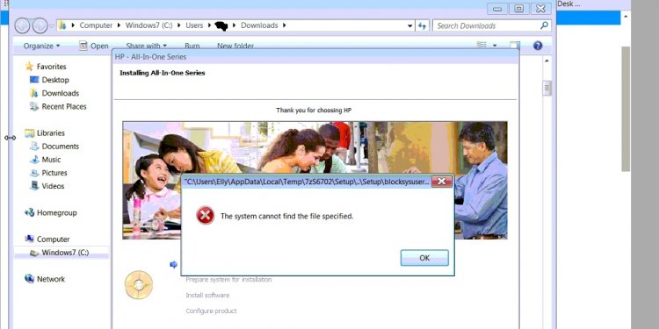This screenshot has width=659, height=329.
Task: Click the Music note icon
Action: tap(34, 160)
